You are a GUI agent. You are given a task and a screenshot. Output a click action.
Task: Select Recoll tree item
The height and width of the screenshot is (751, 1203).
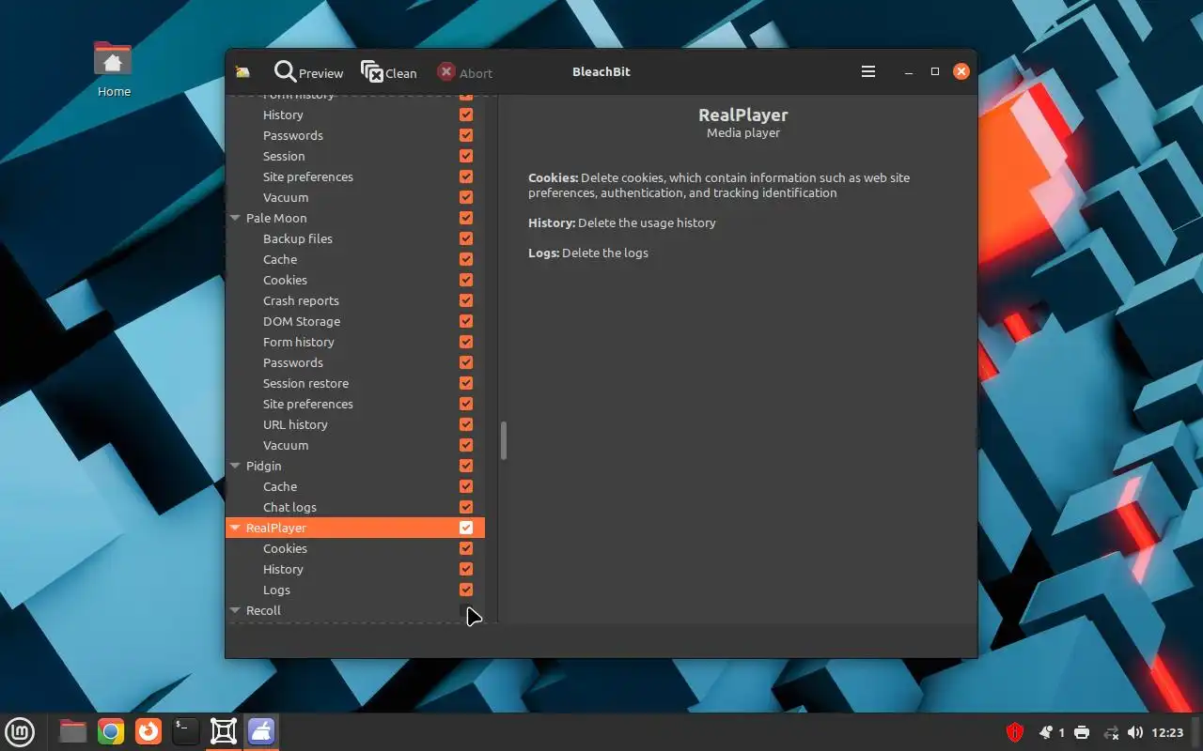[263, 610]
